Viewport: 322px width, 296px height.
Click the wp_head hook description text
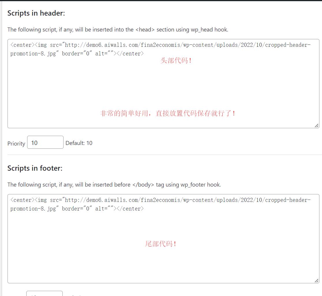118,29
